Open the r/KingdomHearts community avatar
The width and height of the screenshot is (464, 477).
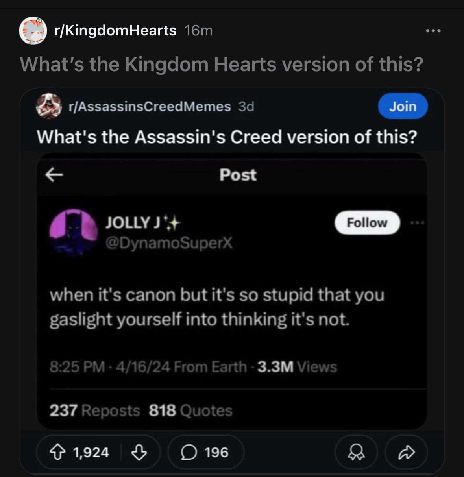33,31
